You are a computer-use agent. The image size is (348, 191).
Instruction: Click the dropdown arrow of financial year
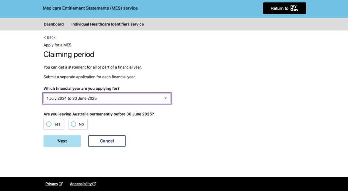tap(166, 98)
